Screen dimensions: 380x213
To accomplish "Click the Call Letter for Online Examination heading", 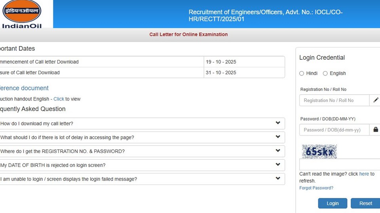I will pyautogui.click(x=188, y=34).
